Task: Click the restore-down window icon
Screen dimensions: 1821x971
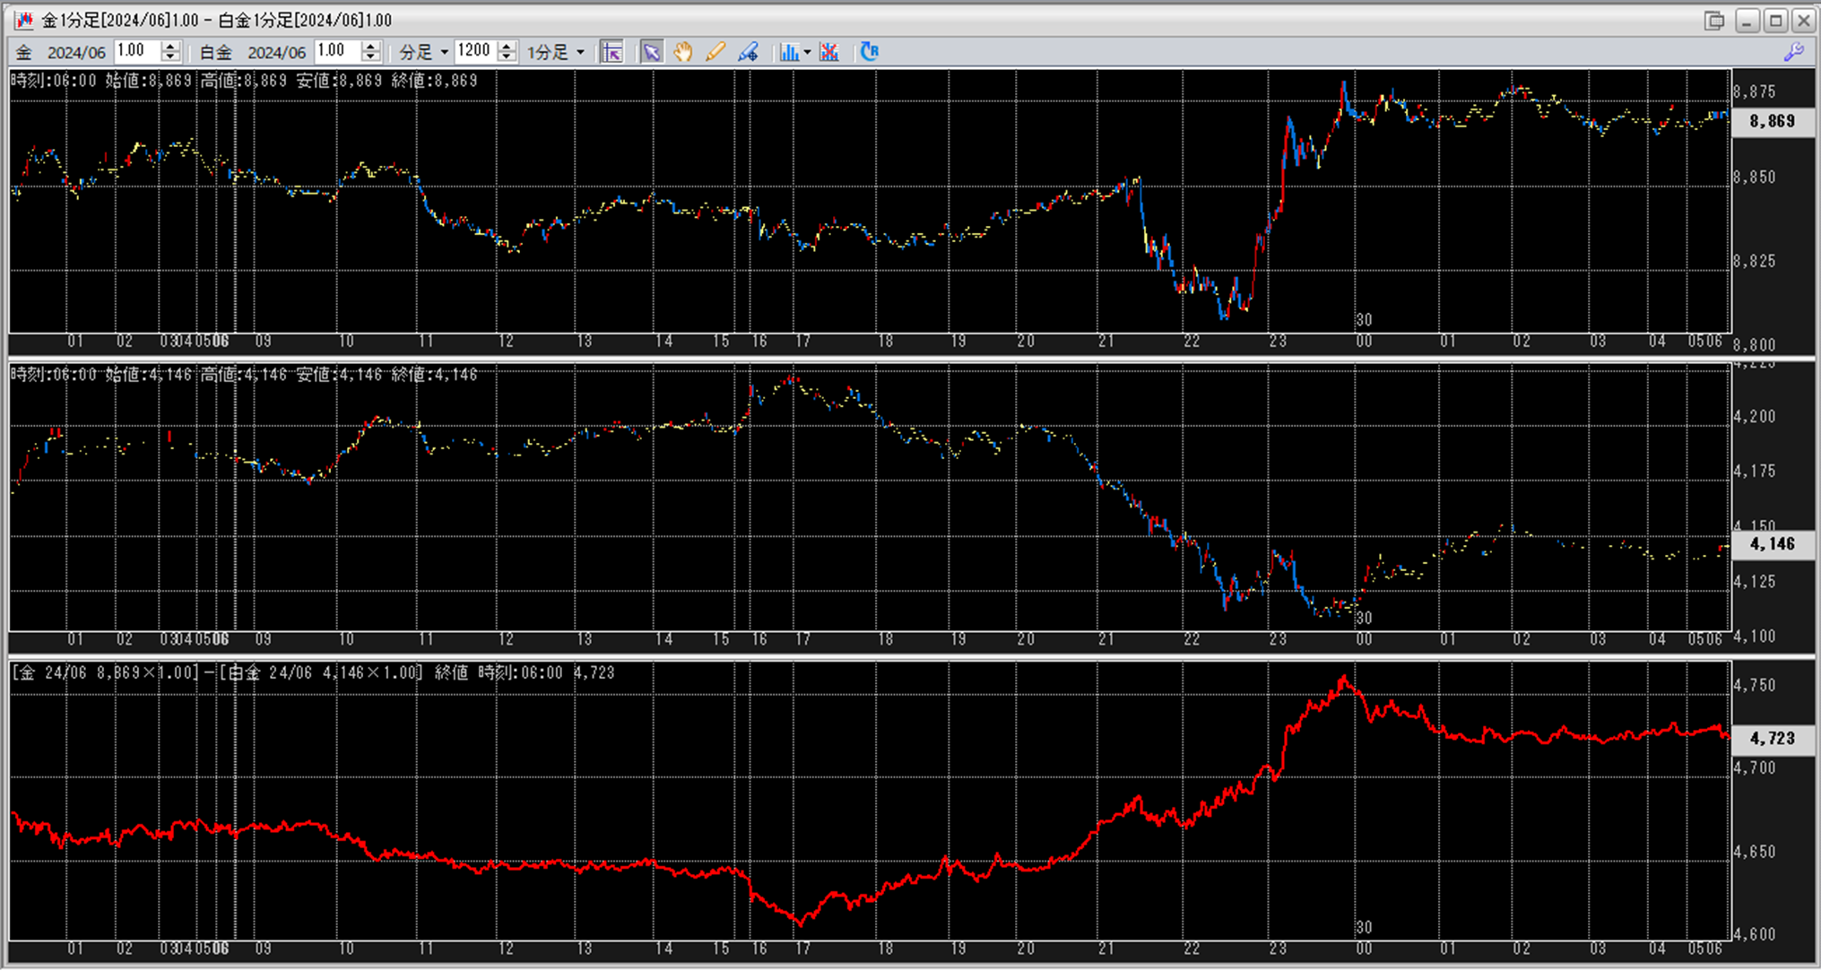Action: coord(1714,21)
